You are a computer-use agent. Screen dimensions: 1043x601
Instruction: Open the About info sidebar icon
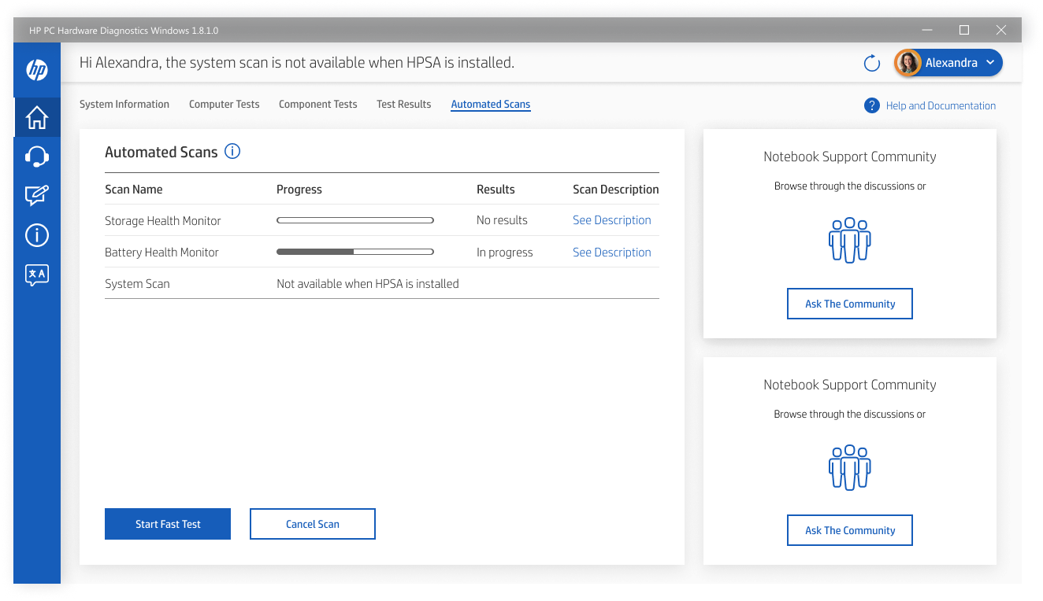(37, 235)
